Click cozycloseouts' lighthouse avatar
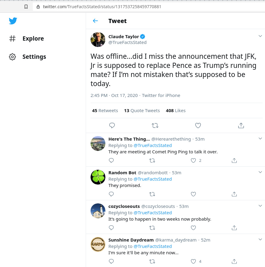 coord(98,211)
